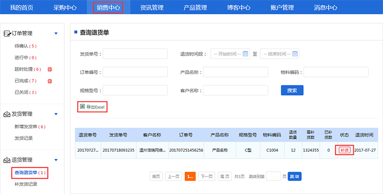Switch to 采购中心 tab
Viewport: 383px width, 194px height.
pyautogui.click(x=65, y=7)
